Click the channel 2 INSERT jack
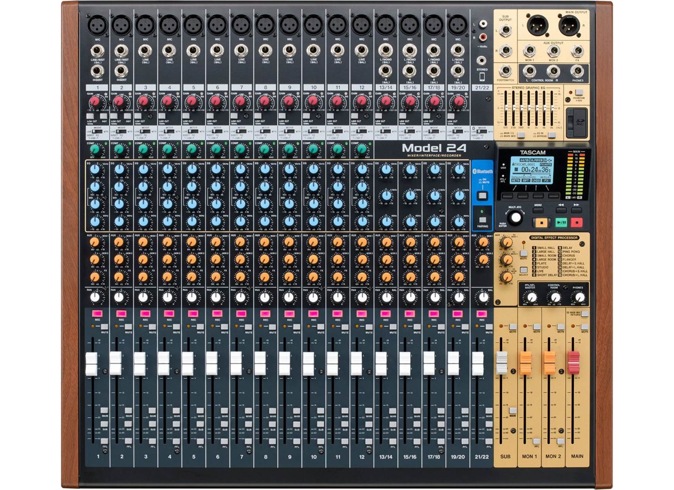Image resolution: width=674 pixels, height=490 pixels. point(121,71)
